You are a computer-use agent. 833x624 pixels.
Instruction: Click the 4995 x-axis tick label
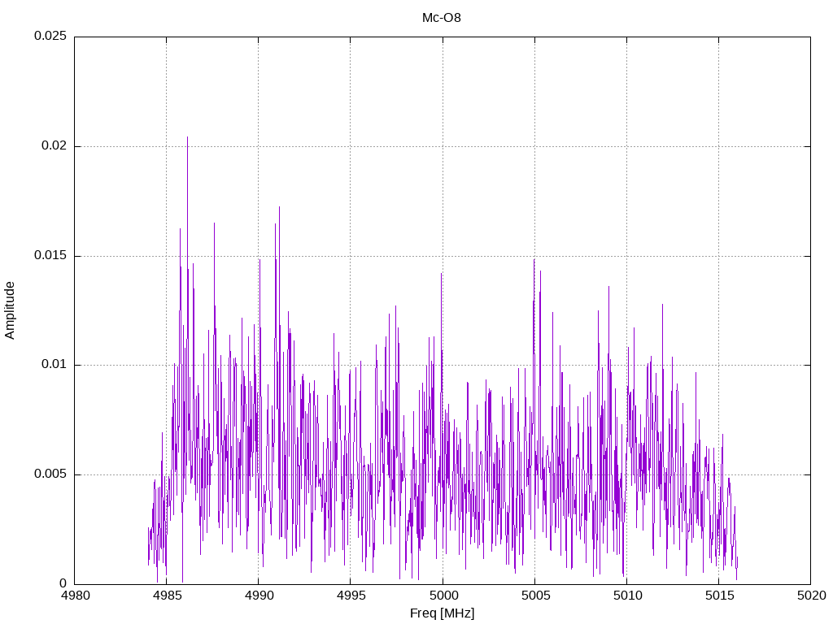[351, 596]
